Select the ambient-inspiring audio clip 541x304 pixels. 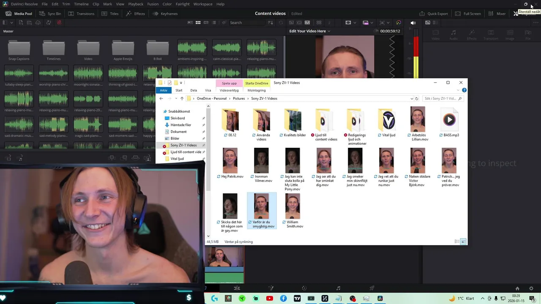[x=192, y=50]
